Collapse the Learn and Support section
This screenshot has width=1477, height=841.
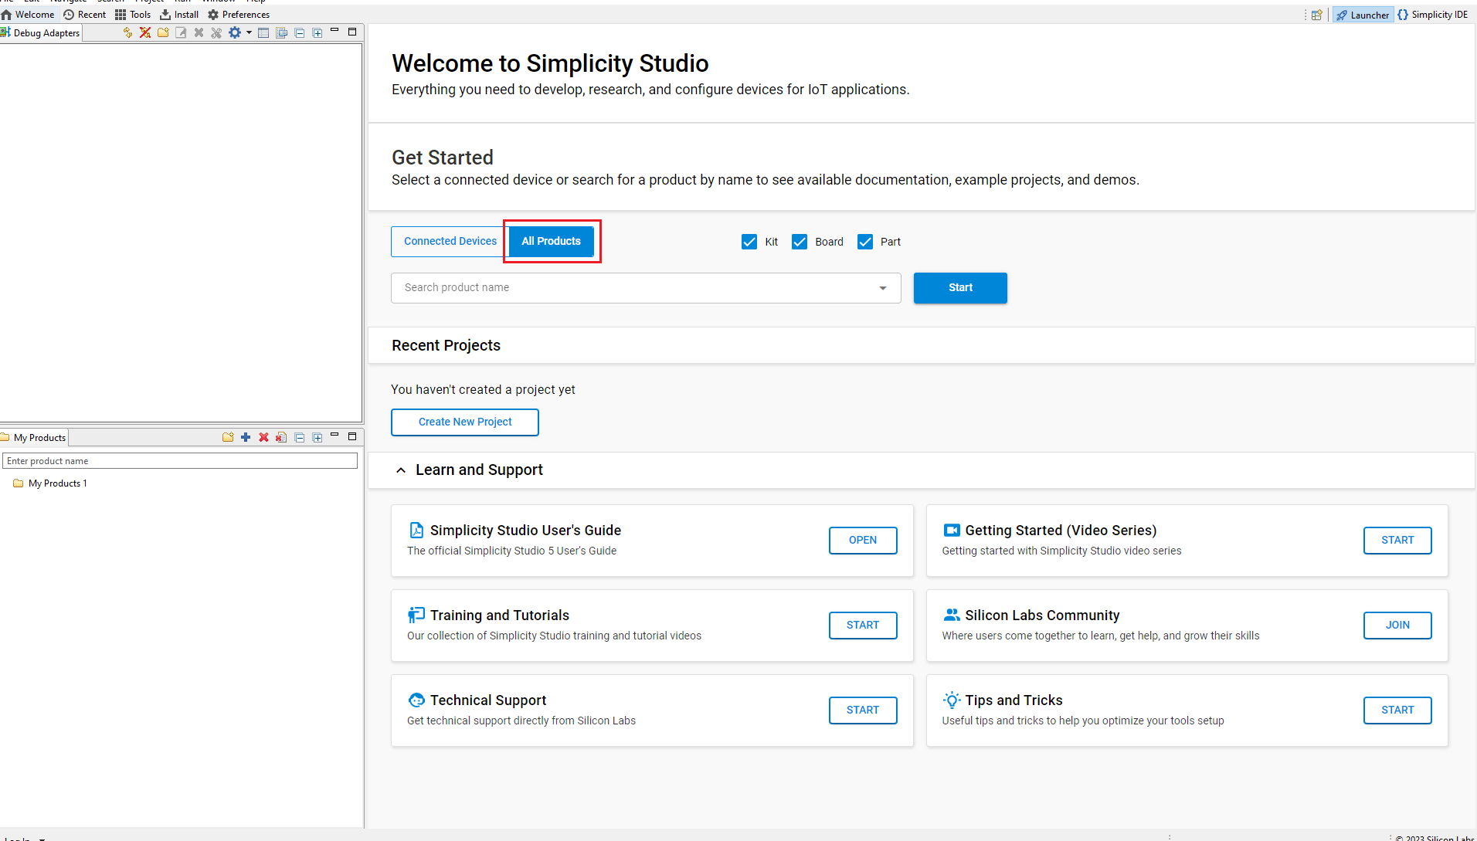tap(401, 470)
